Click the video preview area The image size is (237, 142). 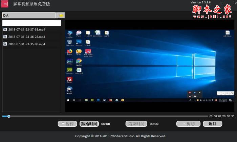(x=150, y=66)
